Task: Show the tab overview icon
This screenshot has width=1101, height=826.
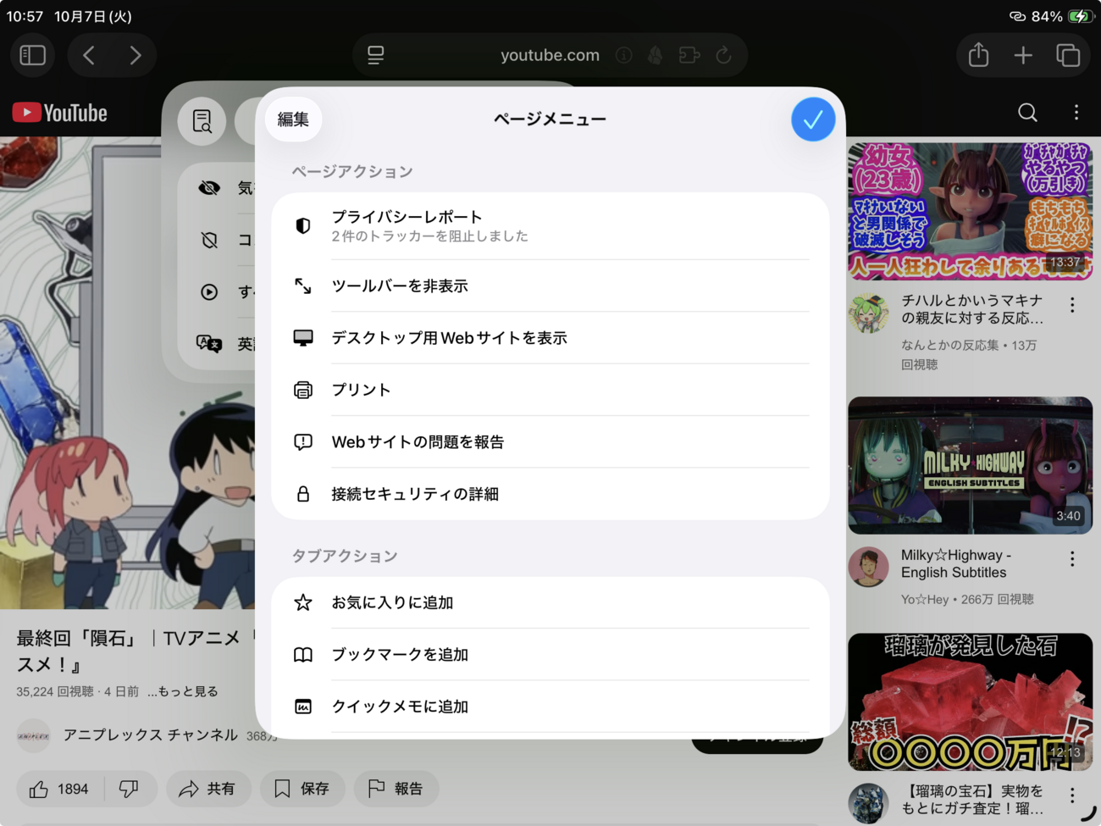Action: [1068, 55]
